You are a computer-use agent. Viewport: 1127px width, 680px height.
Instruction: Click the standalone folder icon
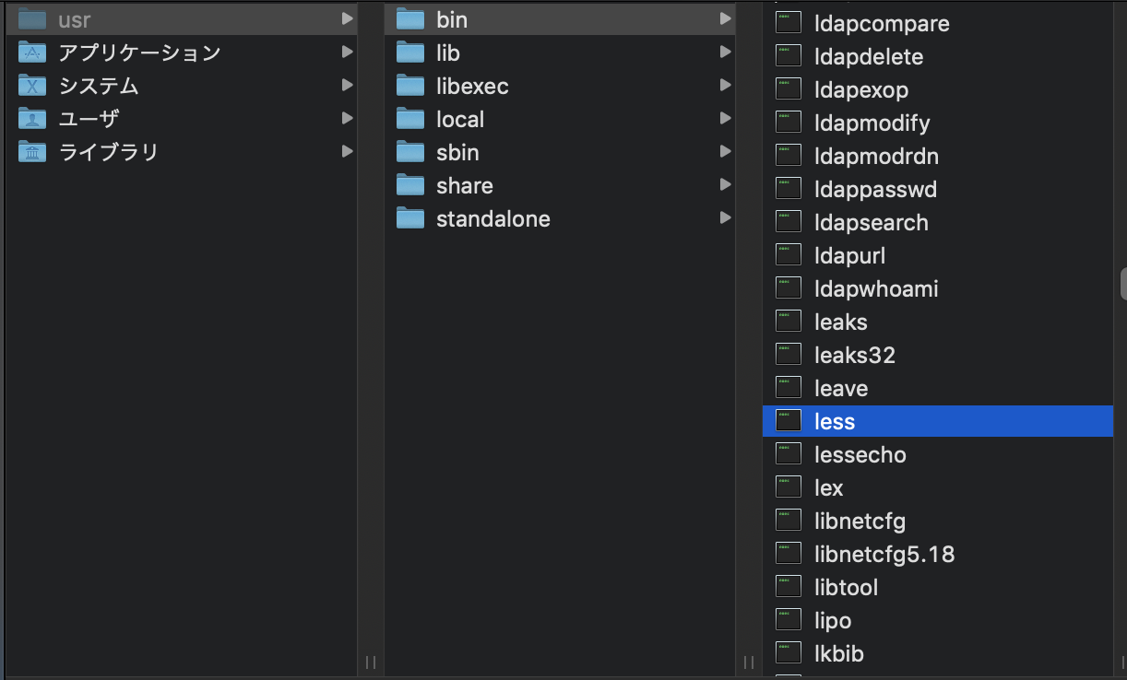click(410, 219)
